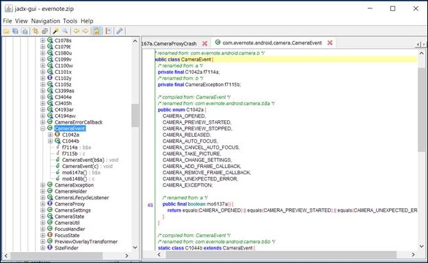The width and height of the screenshot is (428, 263).
Task: Open the Help menu
Action: tap(87, 21)
